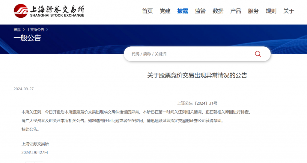
Task: Open the 产品 menu item
Action: tap(236, 11)
